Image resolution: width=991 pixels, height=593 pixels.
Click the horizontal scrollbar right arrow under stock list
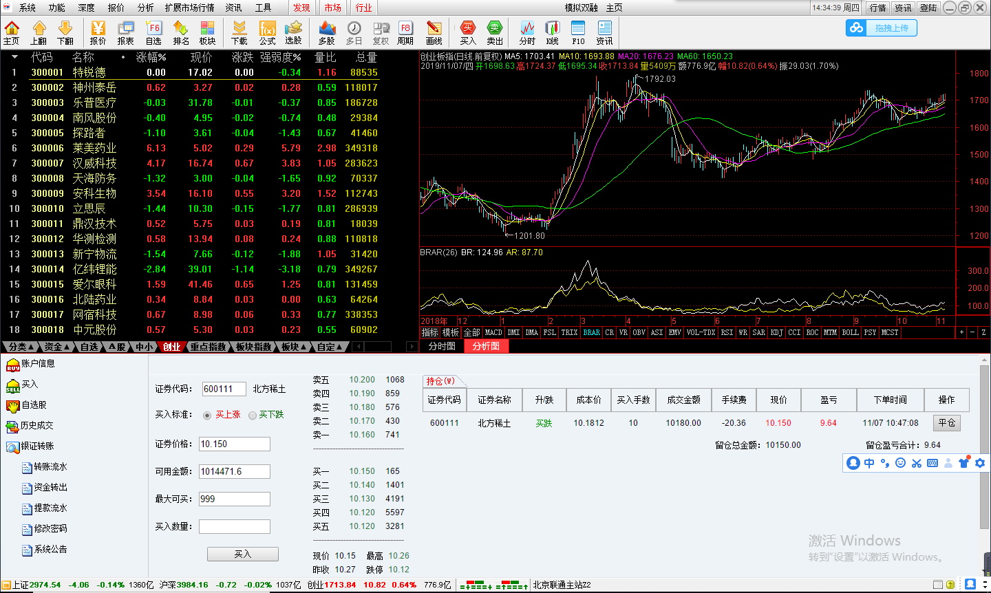click(x=412, y=347)
